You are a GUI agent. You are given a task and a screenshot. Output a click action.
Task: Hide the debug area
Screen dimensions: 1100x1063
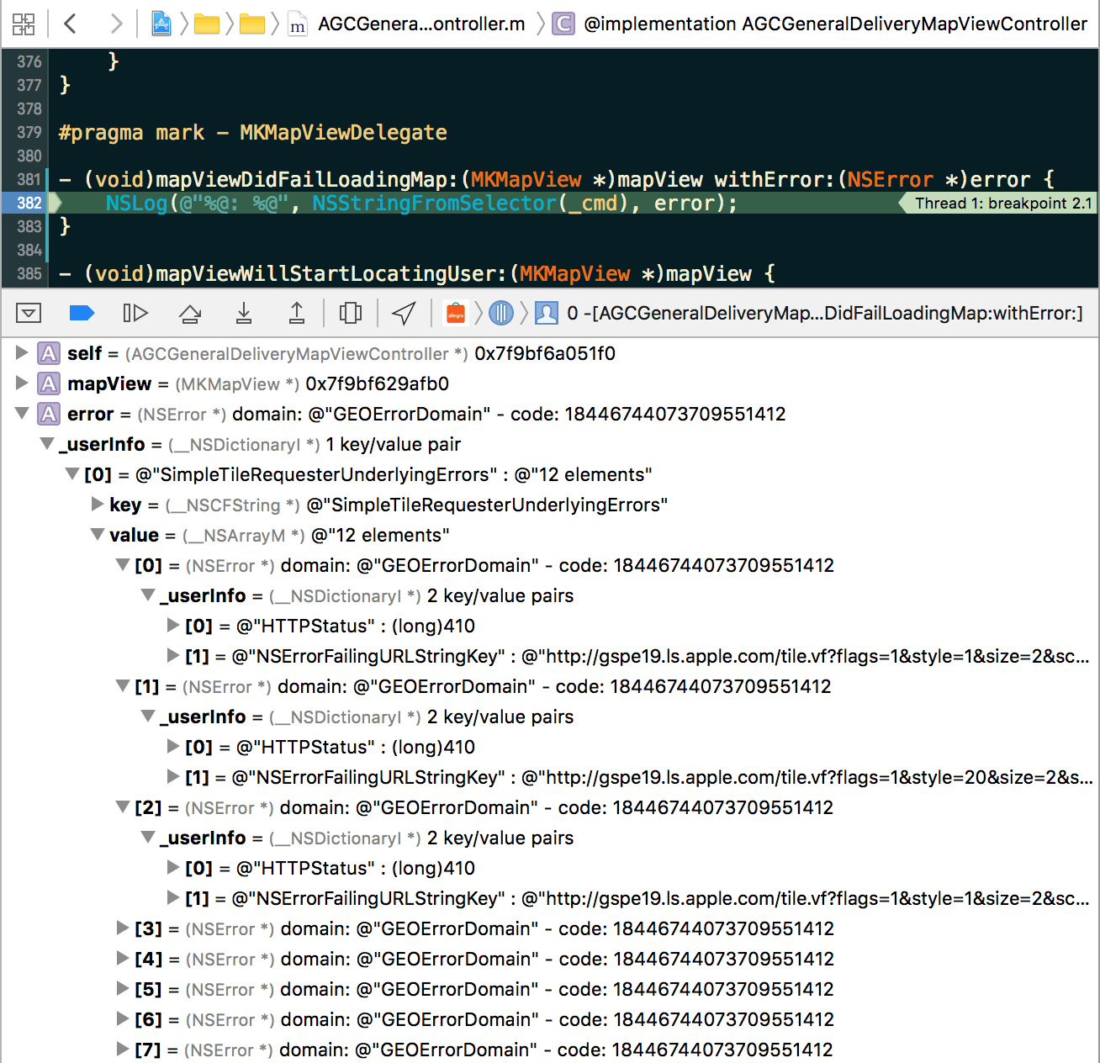(29, 314)
